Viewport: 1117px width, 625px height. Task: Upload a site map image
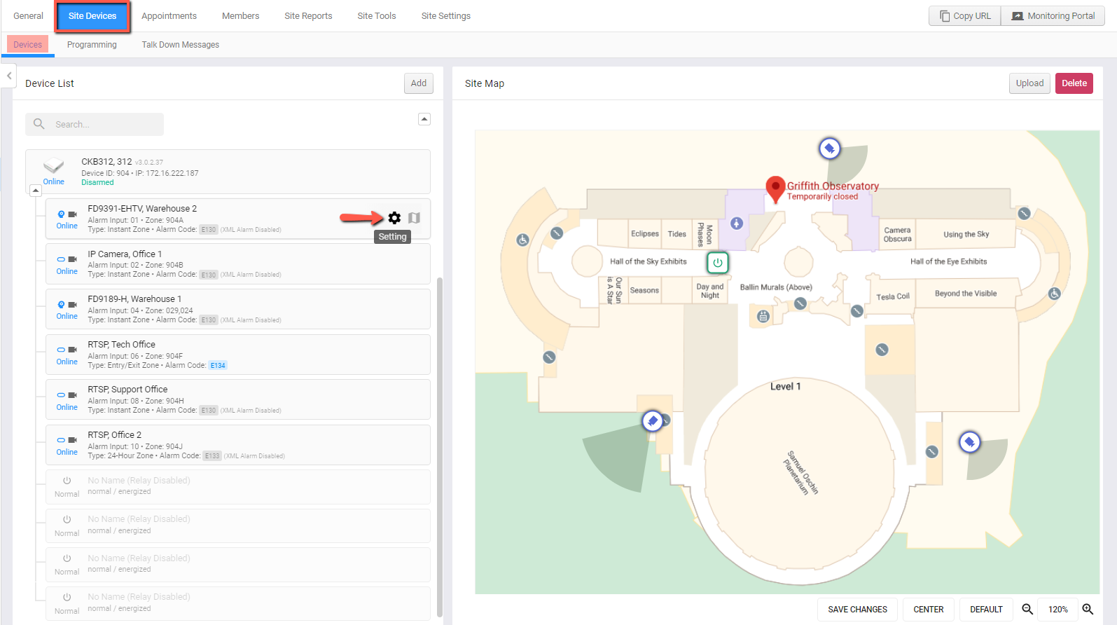[x=1029, y=83]
